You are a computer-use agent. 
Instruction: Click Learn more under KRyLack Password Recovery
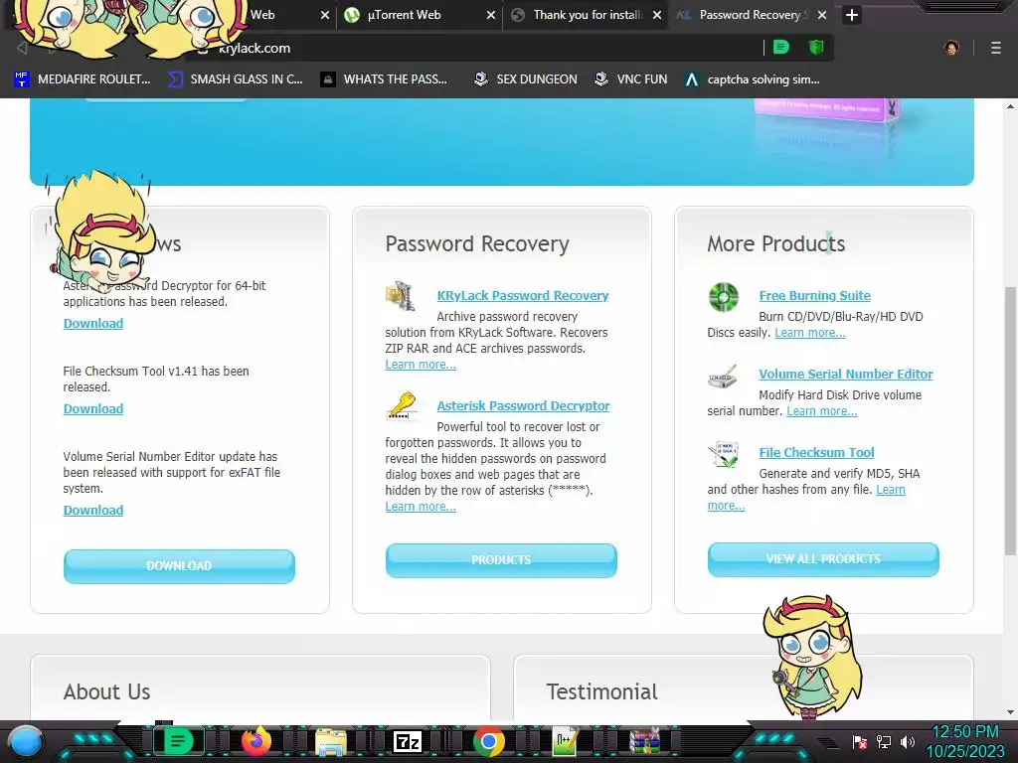(x=421, y=364)
